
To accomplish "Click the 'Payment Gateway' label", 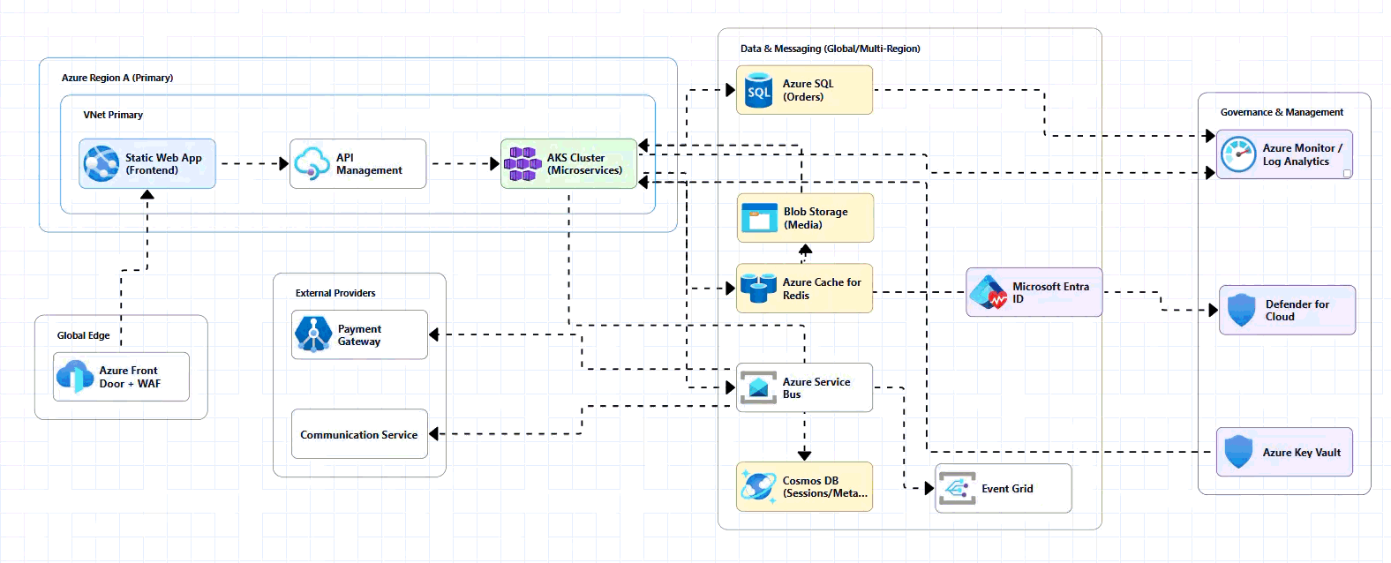I will pos(359,335).
